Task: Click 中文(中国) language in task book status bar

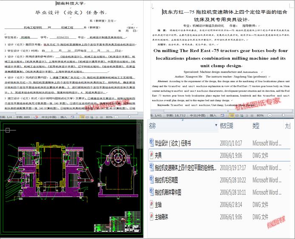Action: (x=49, y=117)
